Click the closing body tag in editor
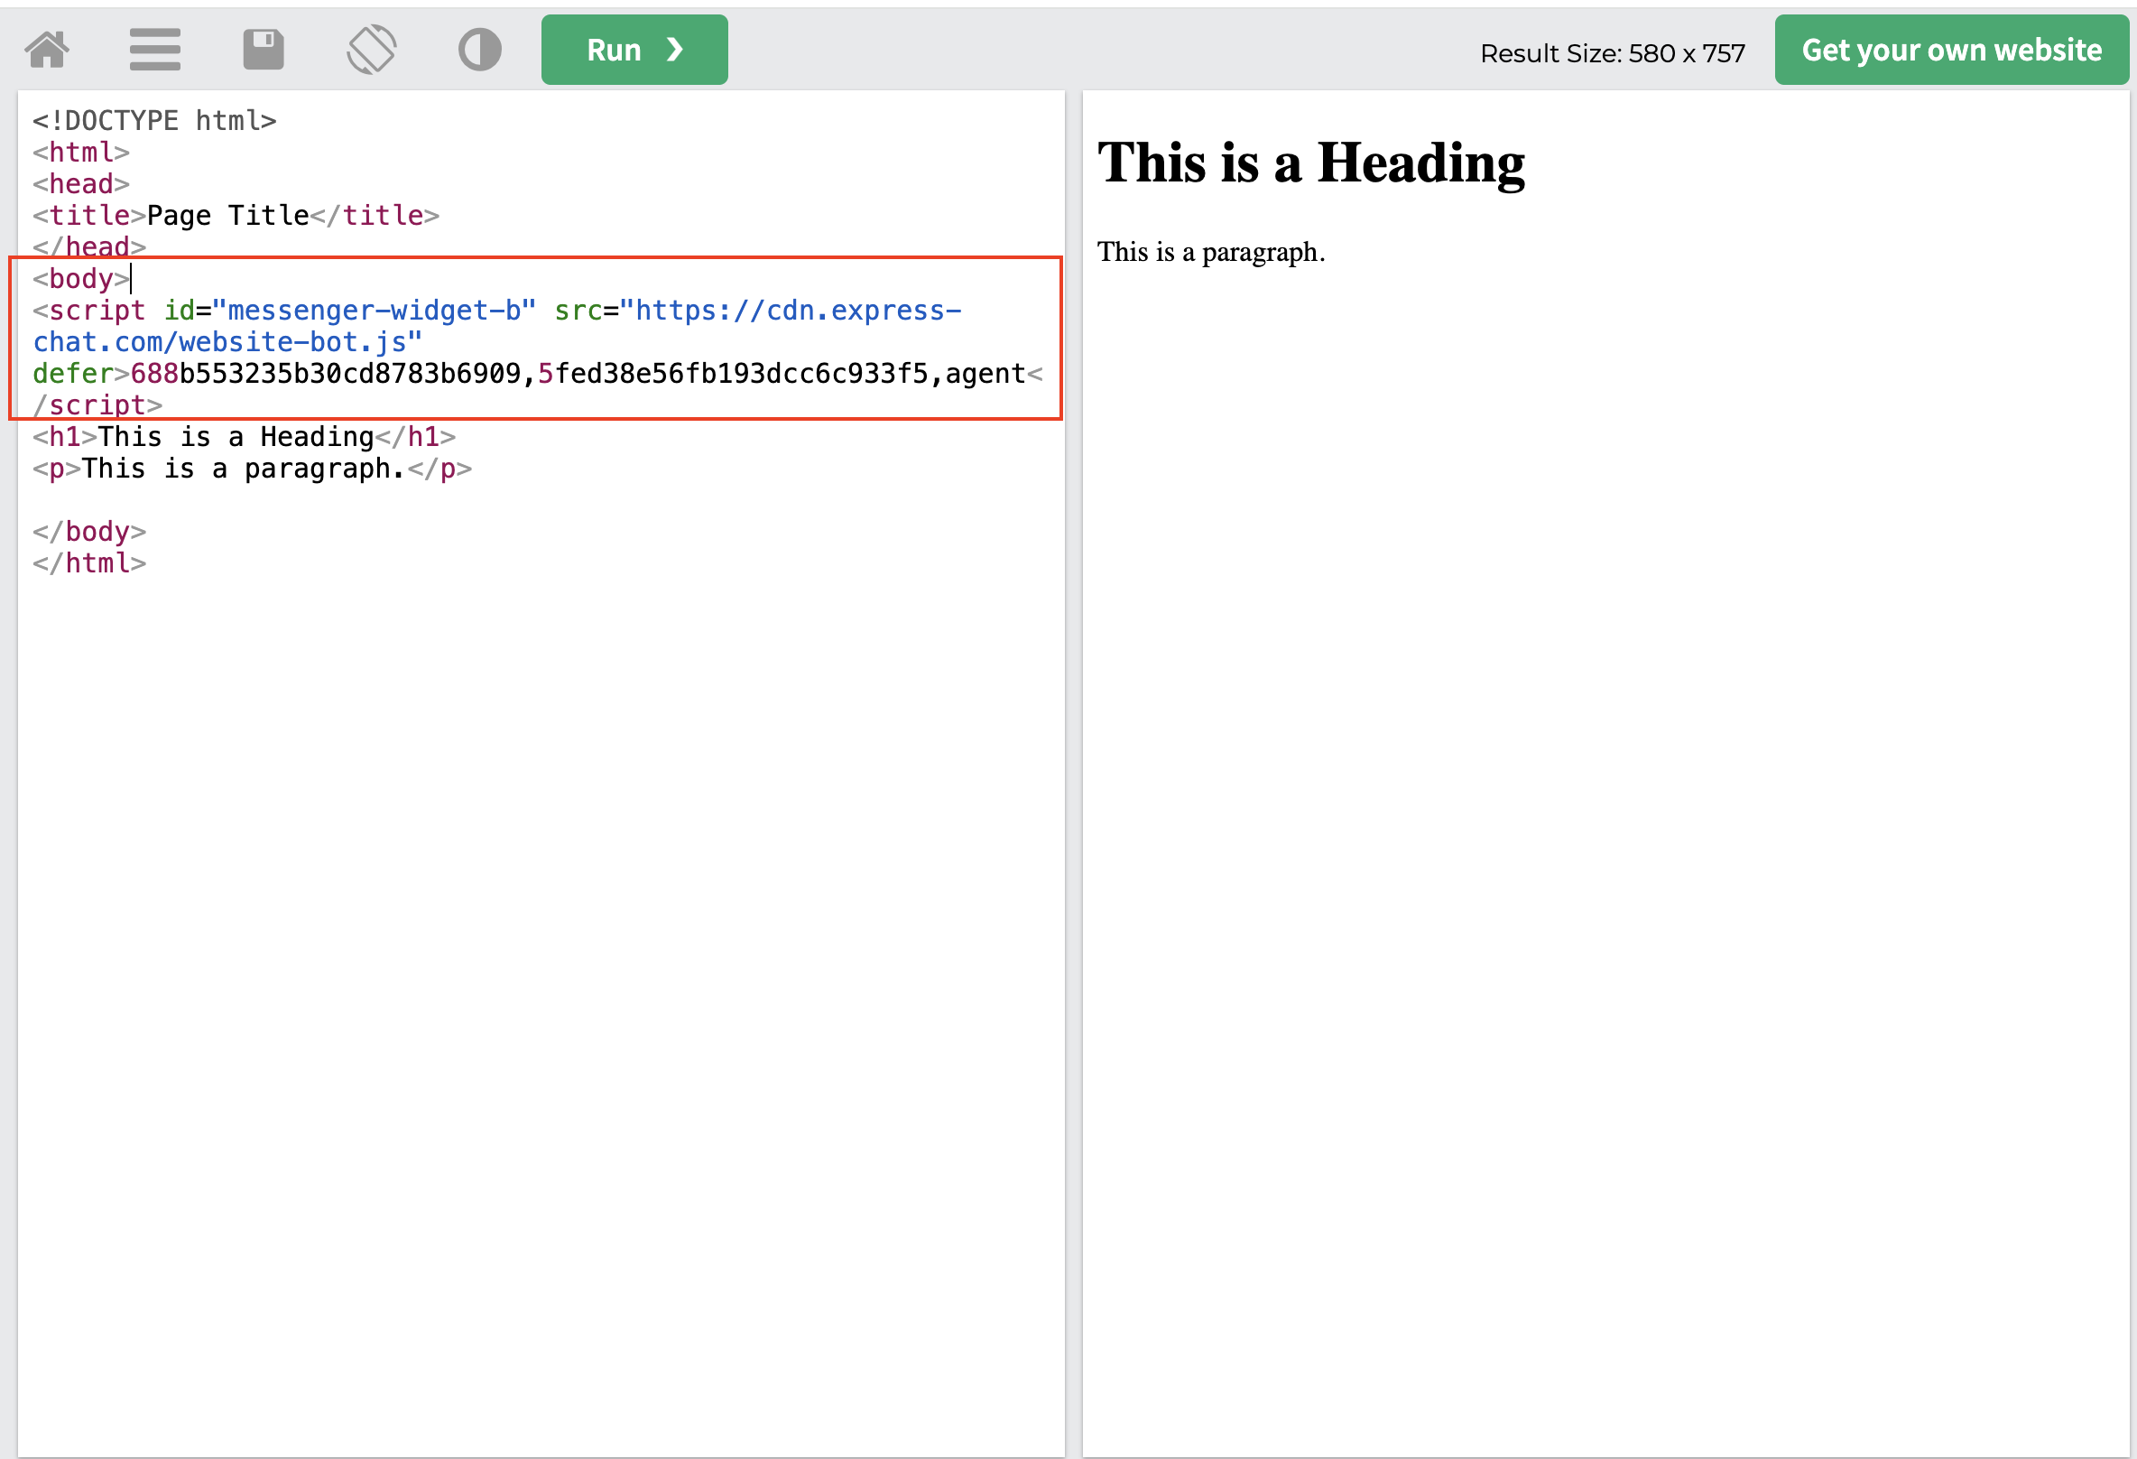The width and height of the screenshot is (2137, 1459). coord(89,532)
